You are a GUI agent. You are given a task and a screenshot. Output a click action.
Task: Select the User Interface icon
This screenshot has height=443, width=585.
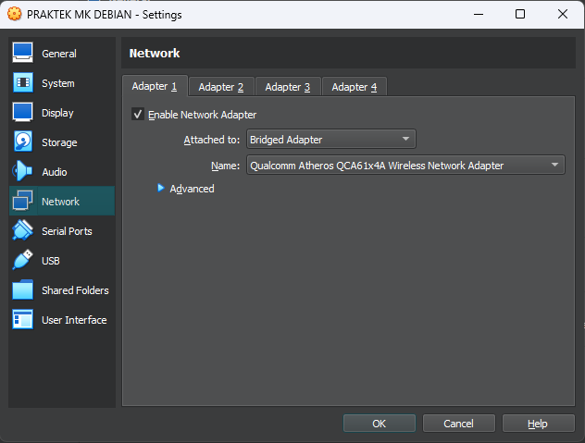[23, 319]
